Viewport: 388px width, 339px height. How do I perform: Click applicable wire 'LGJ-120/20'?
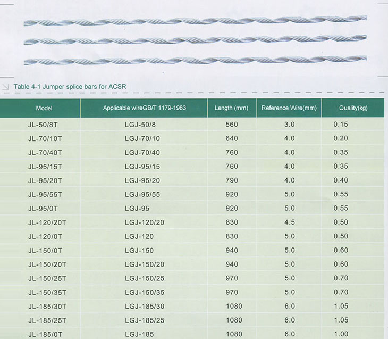point(145,222)
